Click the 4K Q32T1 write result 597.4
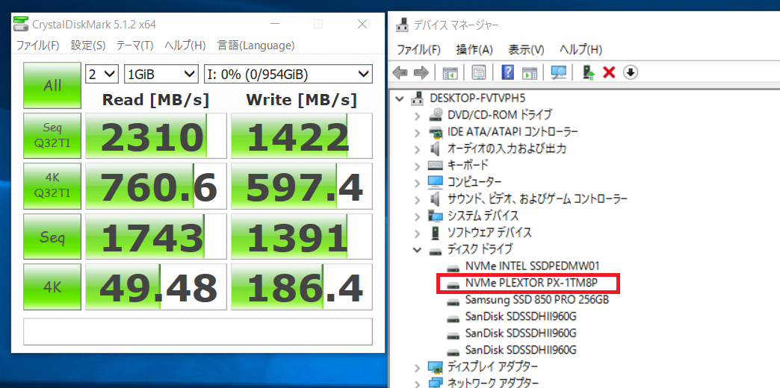 coord(301,187)
